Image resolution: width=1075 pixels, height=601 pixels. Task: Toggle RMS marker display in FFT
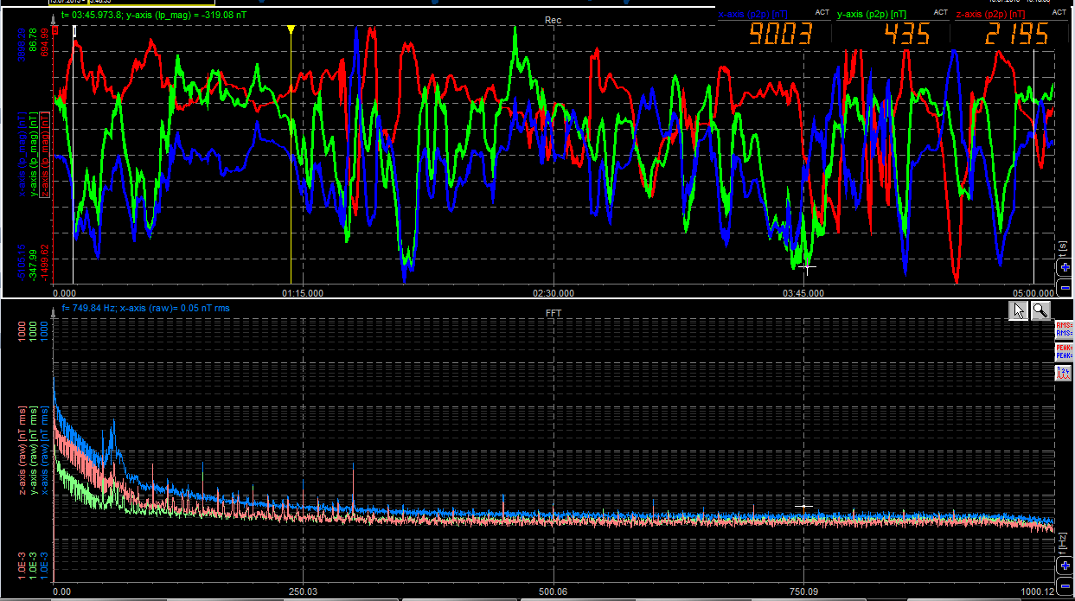coord(1064,329)
